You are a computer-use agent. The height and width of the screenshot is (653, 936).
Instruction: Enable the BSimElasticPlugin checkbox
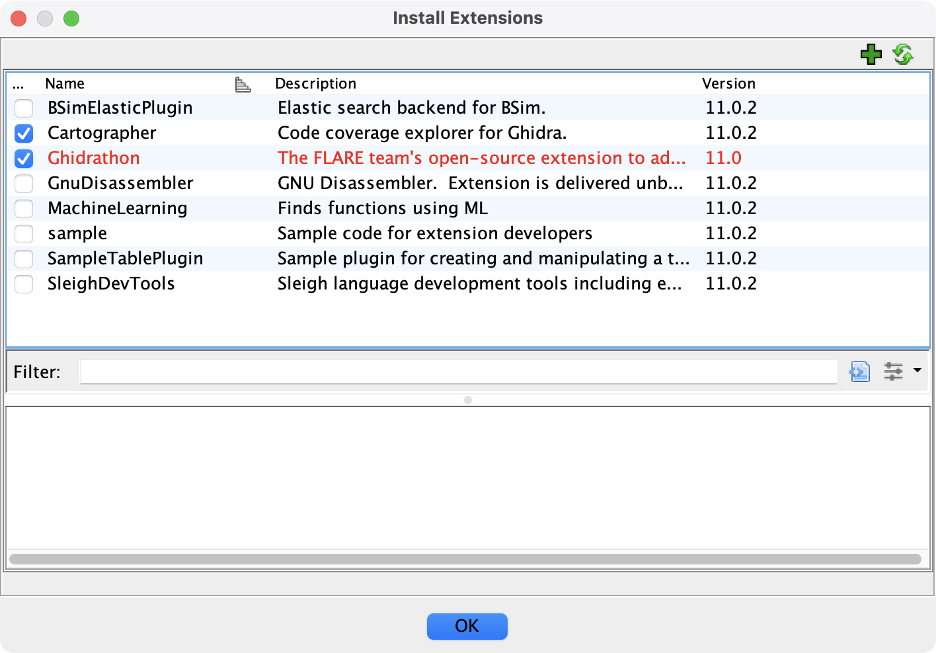coord(24,108)
